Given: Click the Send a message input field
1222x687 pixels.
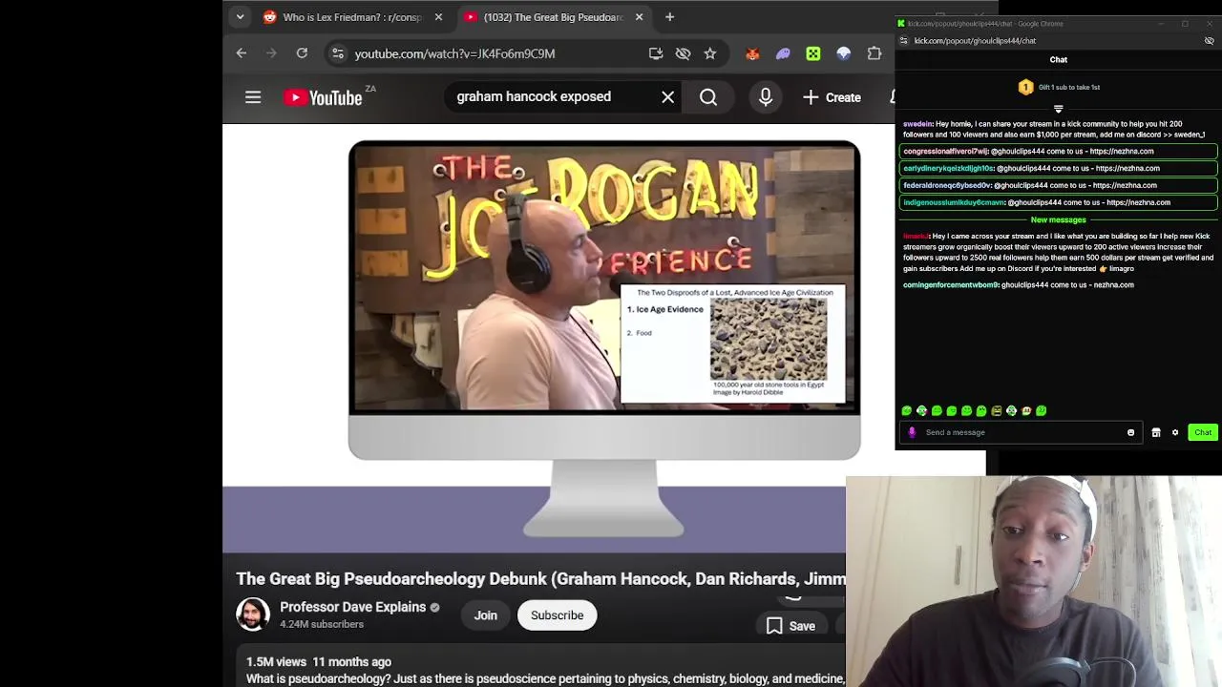Looking at the screenshot, I should [1022, 432].
